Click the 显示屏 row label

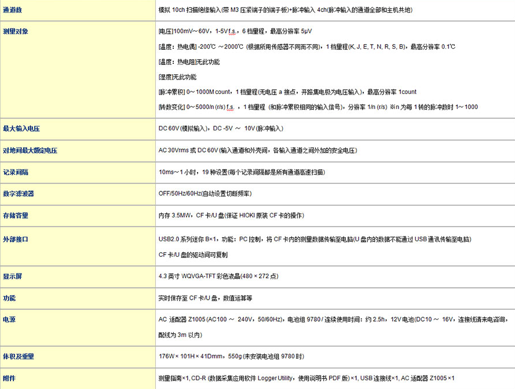[x=13, y=277]
